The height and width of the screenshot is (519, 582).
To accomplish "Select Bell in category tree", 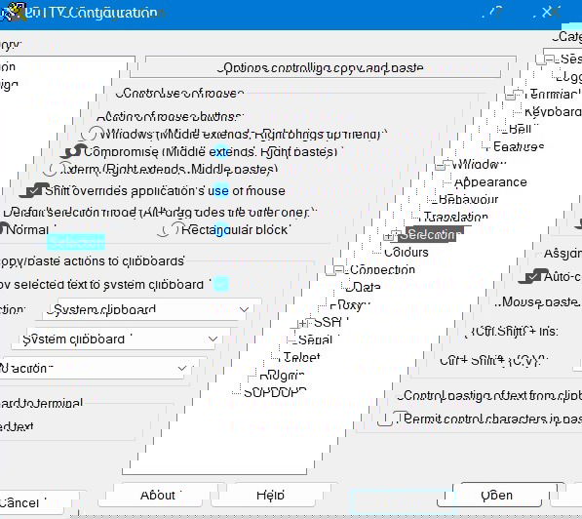I will click(520, 130).
